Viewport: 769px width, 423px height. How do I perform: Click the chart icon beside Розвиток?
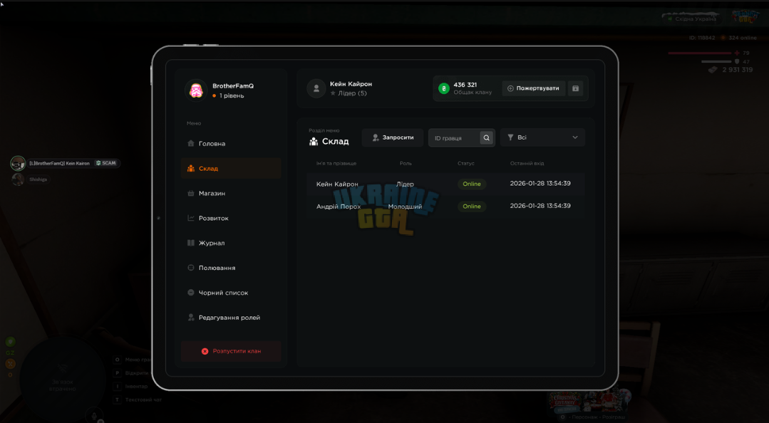point(191,218)
